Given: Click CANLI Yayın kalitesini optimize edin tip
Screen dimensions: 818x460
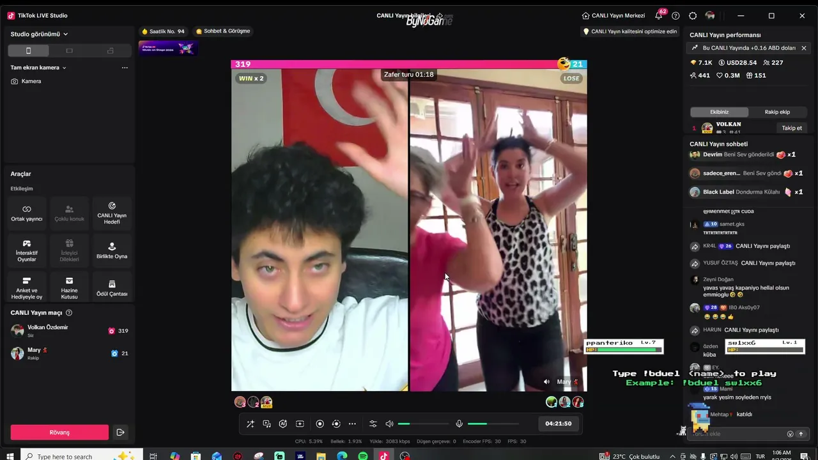Looking at the screenshot, I should click(x=630, y=31).
